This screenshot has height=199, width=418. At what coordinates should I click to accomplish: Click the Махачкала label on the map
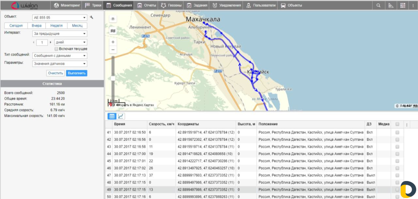pyautogui.click(x=203, y=19)
